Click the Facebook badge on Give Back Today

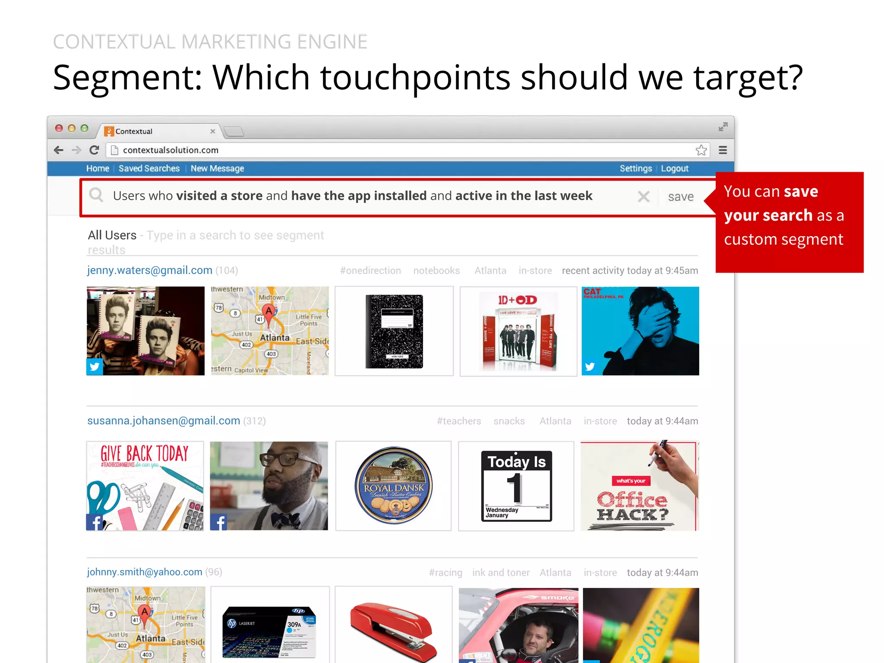point(95,522)
